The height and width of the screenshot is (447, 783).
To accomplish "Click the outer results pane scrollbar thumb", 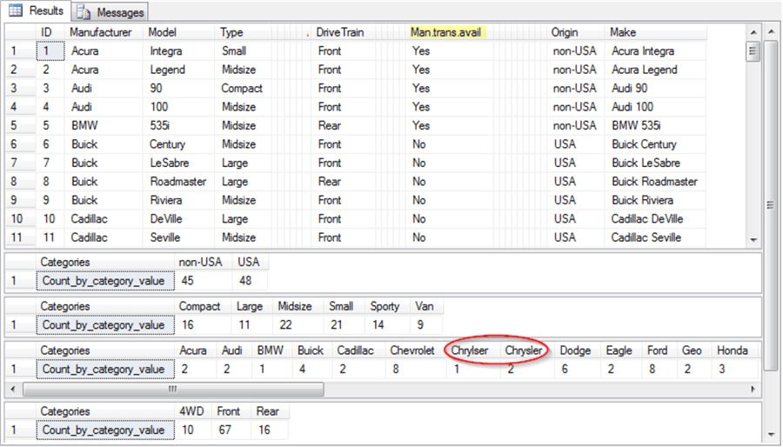I will 771,205.
